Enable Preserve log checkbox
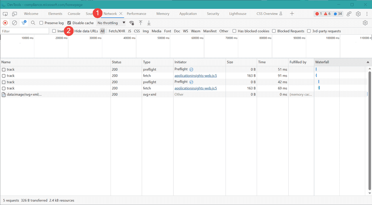Viewport: 372px width, 205px height. pos(41,23)
